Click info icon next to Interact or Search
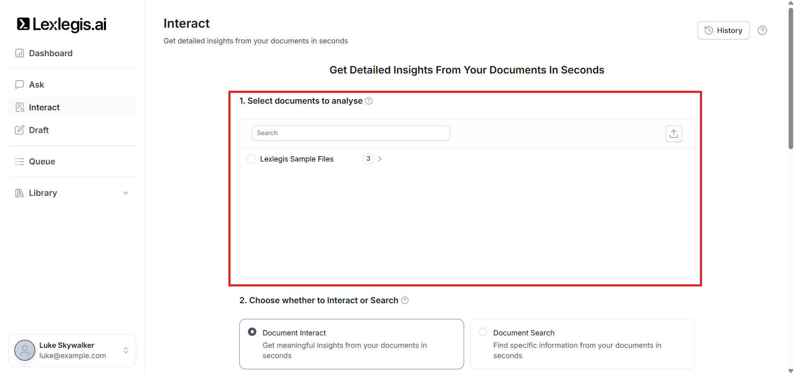The image size is (794, 373). [405, 300]
